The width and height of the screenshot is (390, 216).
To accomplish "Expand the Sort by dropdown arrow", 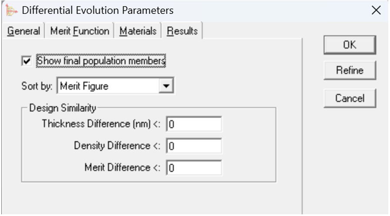I will coord(165,86).
